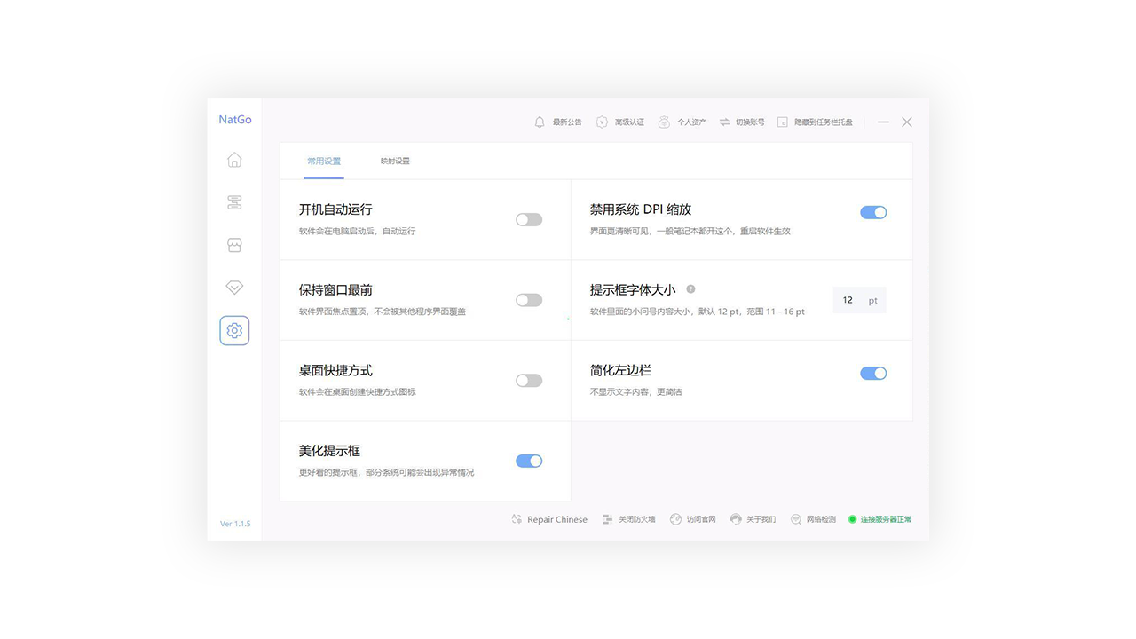The height and width of the screenshot is (639, 1136).
Task: Select the tunnel list icon in the sidebar
Action: 233,202
